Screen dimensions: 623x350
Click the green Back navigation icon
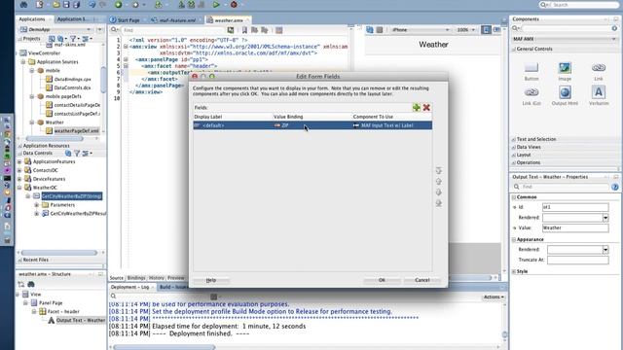point(119,4)
